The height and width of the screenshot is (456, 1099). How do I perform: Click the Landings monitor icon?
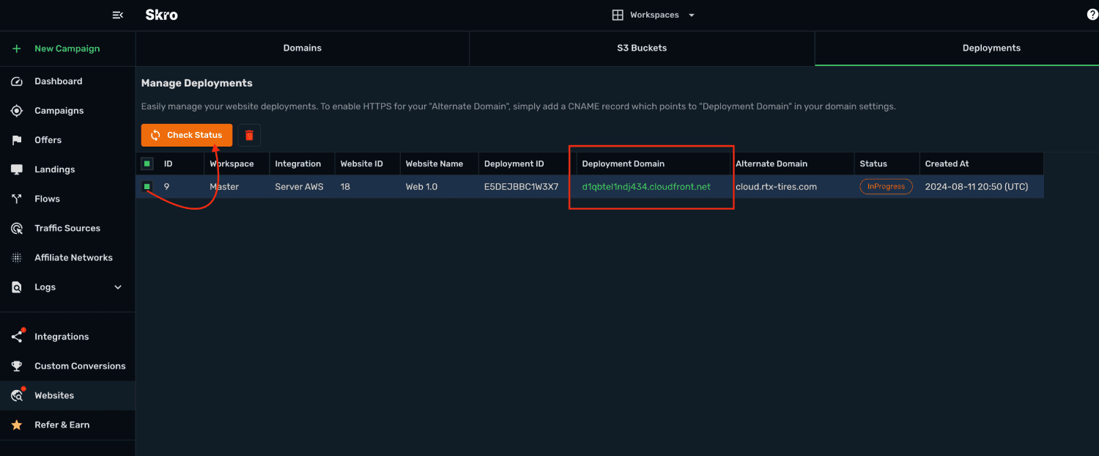click(17, 169)
